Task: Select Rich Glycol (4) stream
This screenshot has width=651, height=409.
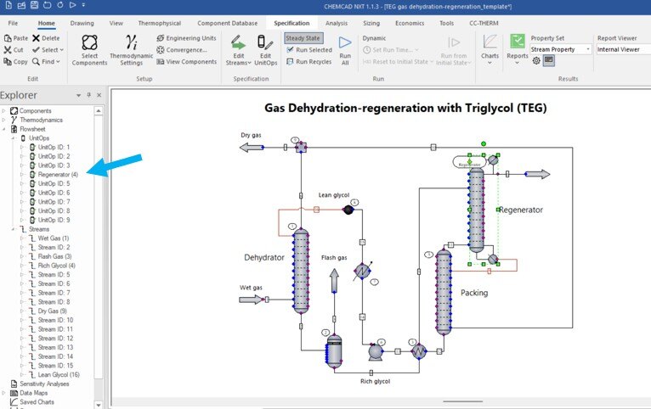Action: pos(56,266)
